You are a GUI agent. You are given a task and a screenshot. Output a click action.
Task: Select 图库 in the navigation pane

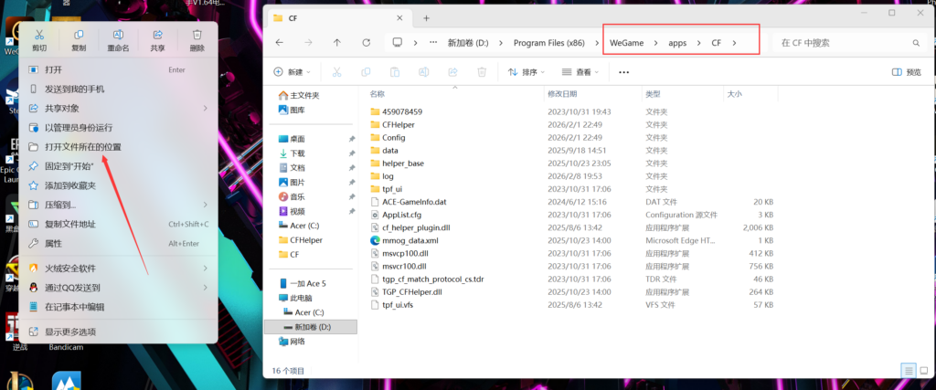[292, 110]
